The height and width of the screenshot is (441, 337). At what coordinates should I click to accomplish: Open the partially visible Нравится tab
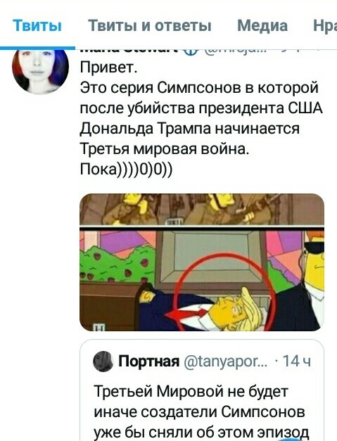point(325,25)
